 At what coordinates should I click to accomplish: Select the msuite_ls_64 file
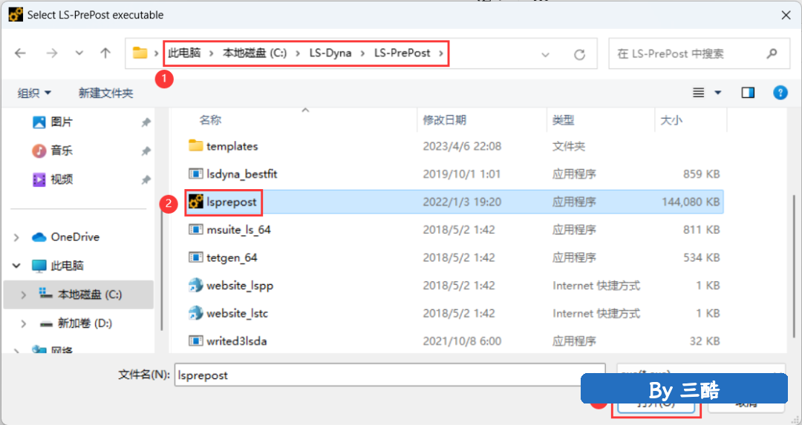pos(238,230)
